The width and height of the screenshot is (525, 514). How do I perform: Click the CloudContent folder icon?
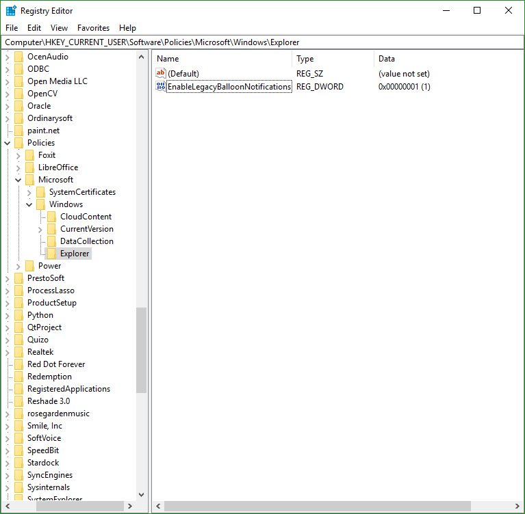pyautogui.click(x=52, y=217)
